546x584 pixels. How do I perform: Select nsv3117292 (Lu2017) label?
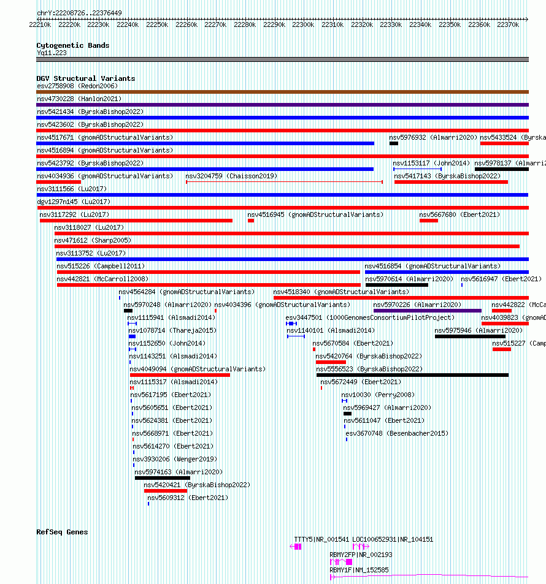point(74,214)
